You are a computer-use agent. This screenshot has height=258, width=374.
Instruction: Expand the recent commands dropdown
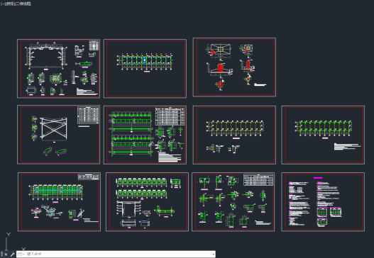click(x=21, y=254)
